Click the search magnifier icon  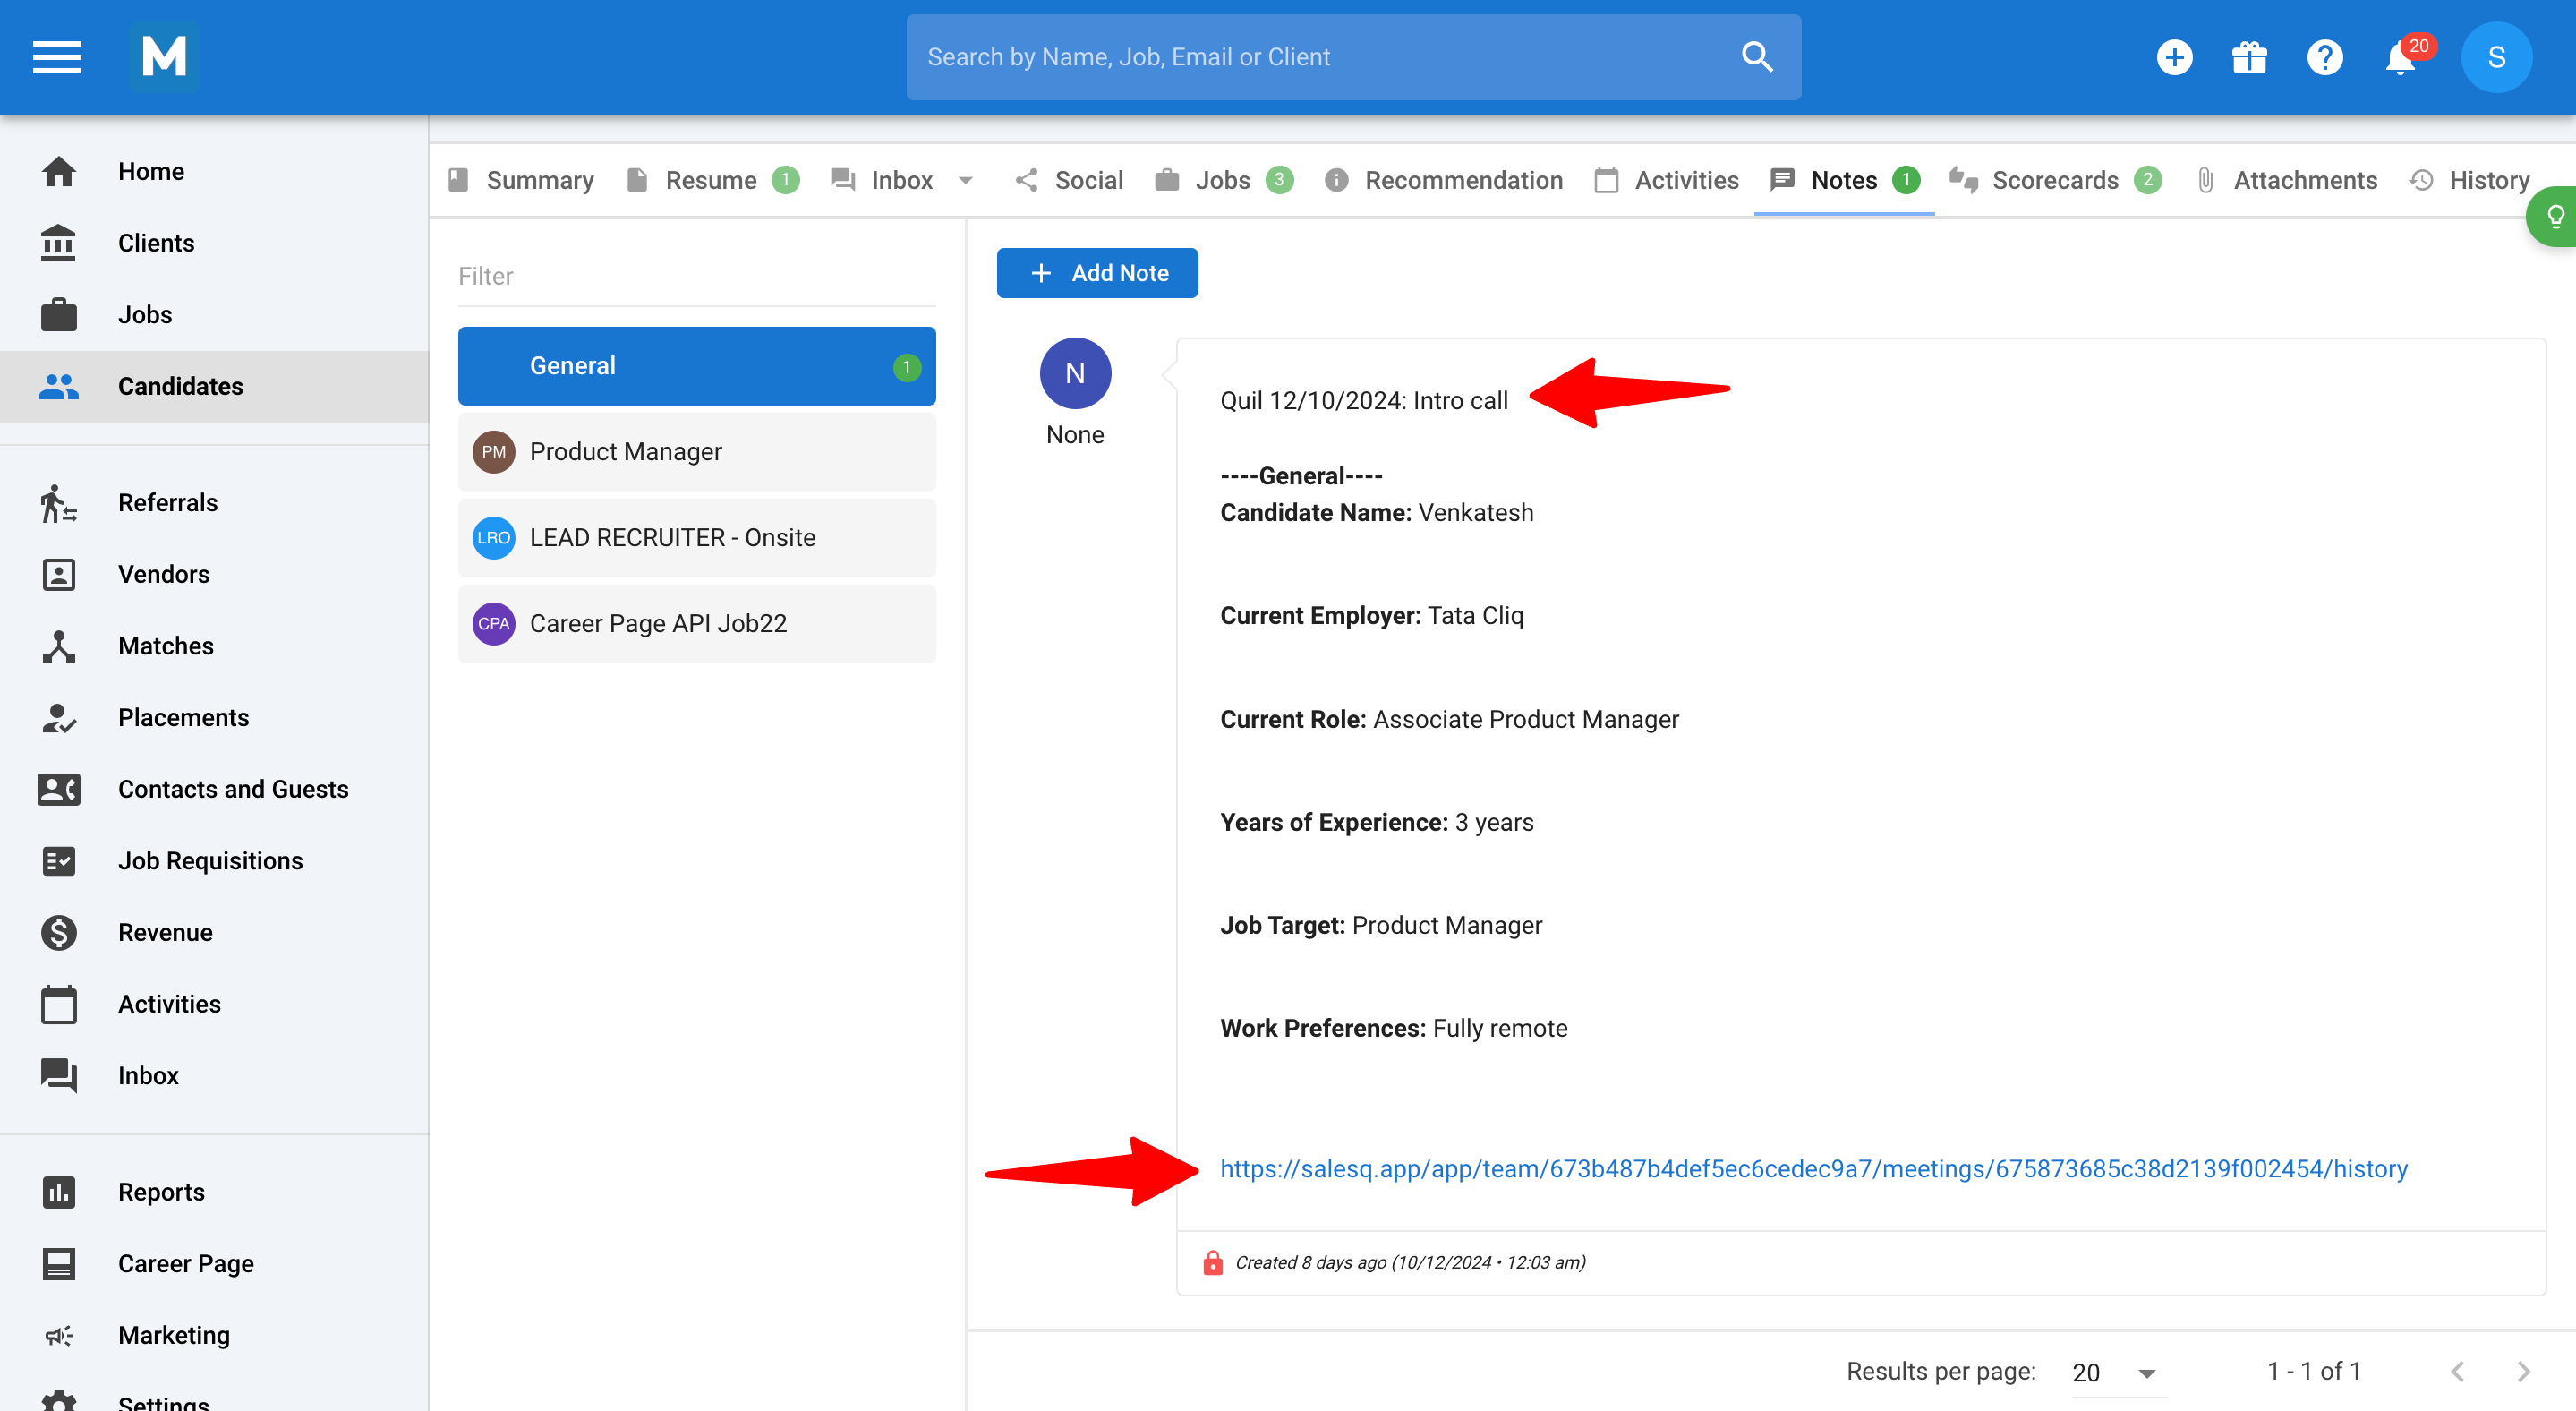click(x=1757, y=57)
